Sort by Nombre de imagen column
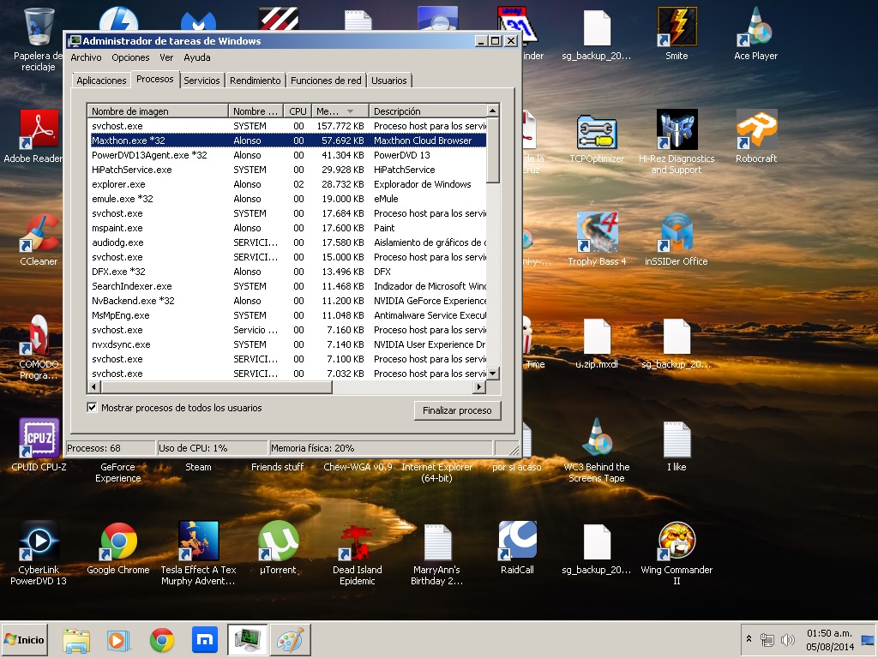Image resolution: width=878 pixels, height=658 pixels. (x=158, y=111)
